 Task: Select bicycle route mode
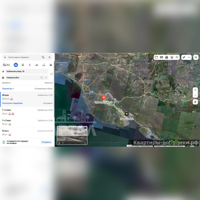(37, 65)
